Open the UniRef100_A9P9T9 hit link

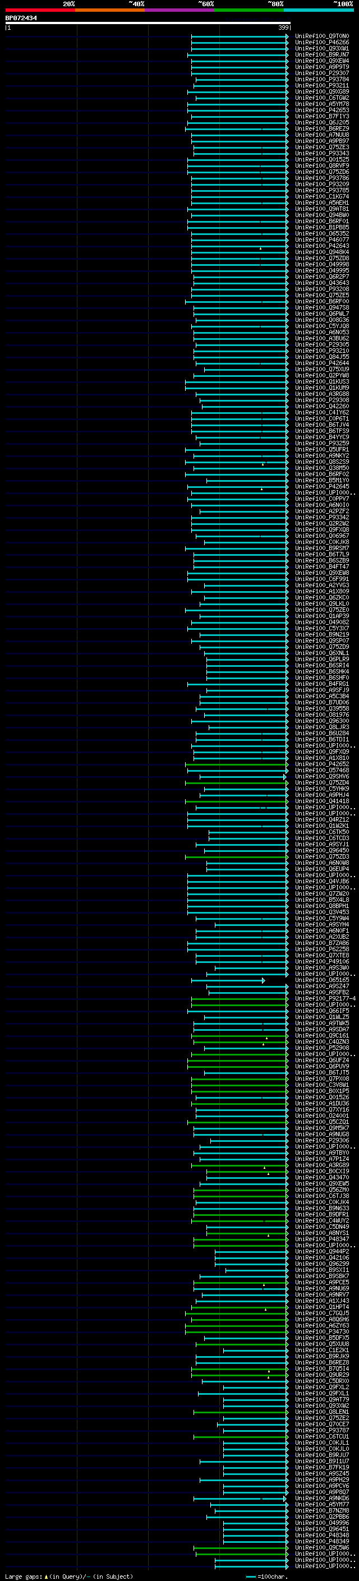tap(322, 67)
